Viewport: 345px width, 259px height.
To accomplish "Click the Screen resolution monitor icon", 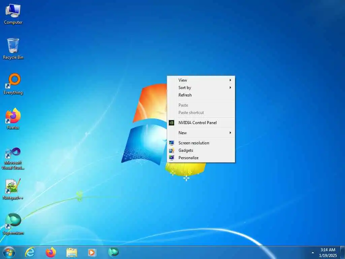I will 171,143.
